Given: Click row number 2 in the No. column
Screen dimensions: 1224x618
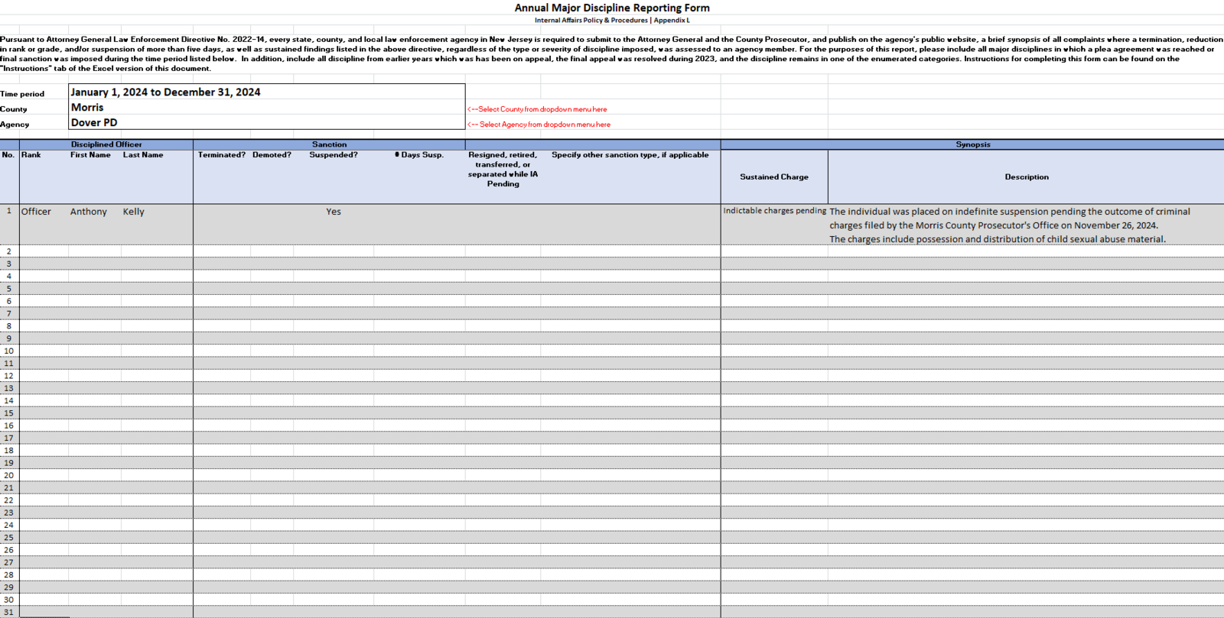Looking at the screenshot, I should 9,251.
